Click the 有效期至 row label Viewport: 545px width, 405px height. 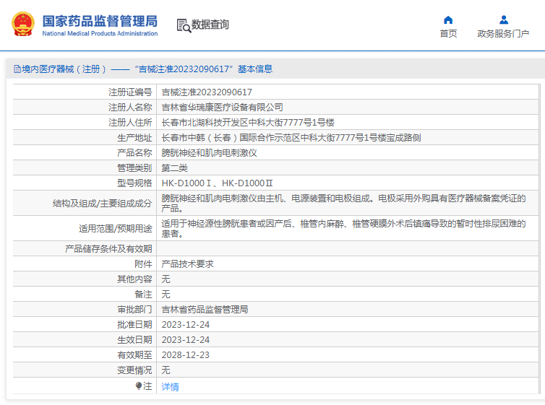[x=134, y=355]
